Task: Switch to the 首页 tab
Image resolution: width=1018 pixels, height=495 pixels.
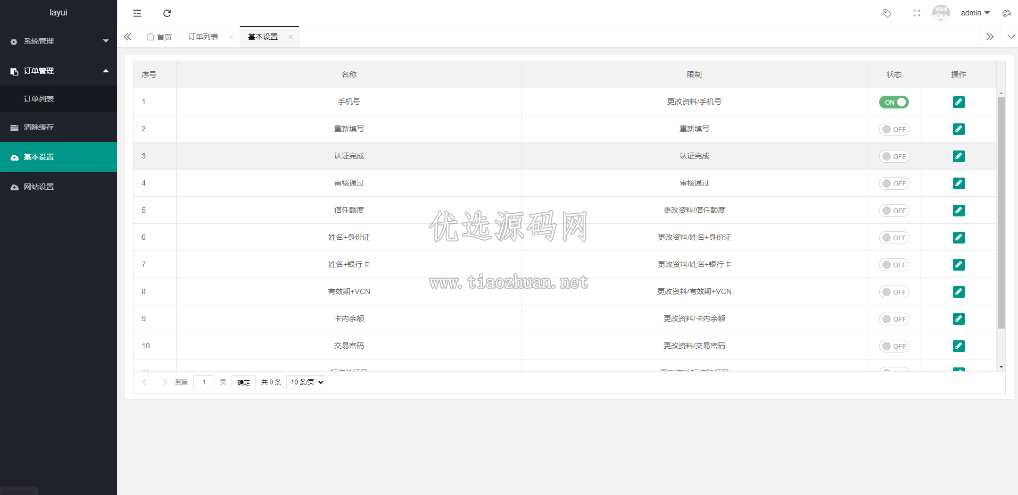Action: [x=159, y=37]
